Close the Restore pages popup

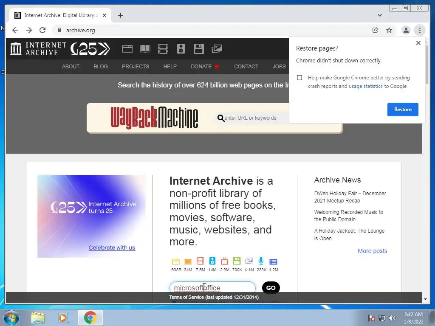click(418, 43)
